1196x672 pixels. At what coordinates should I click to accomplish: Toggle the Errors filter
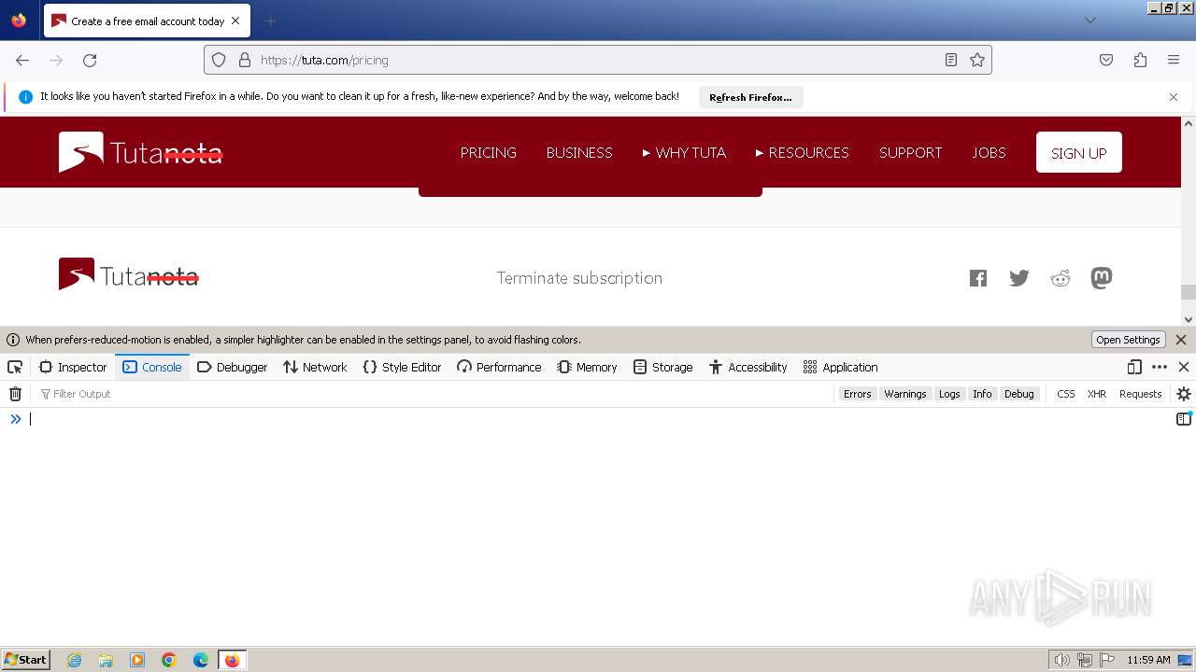pyautogui.click(x=857, y=394)
